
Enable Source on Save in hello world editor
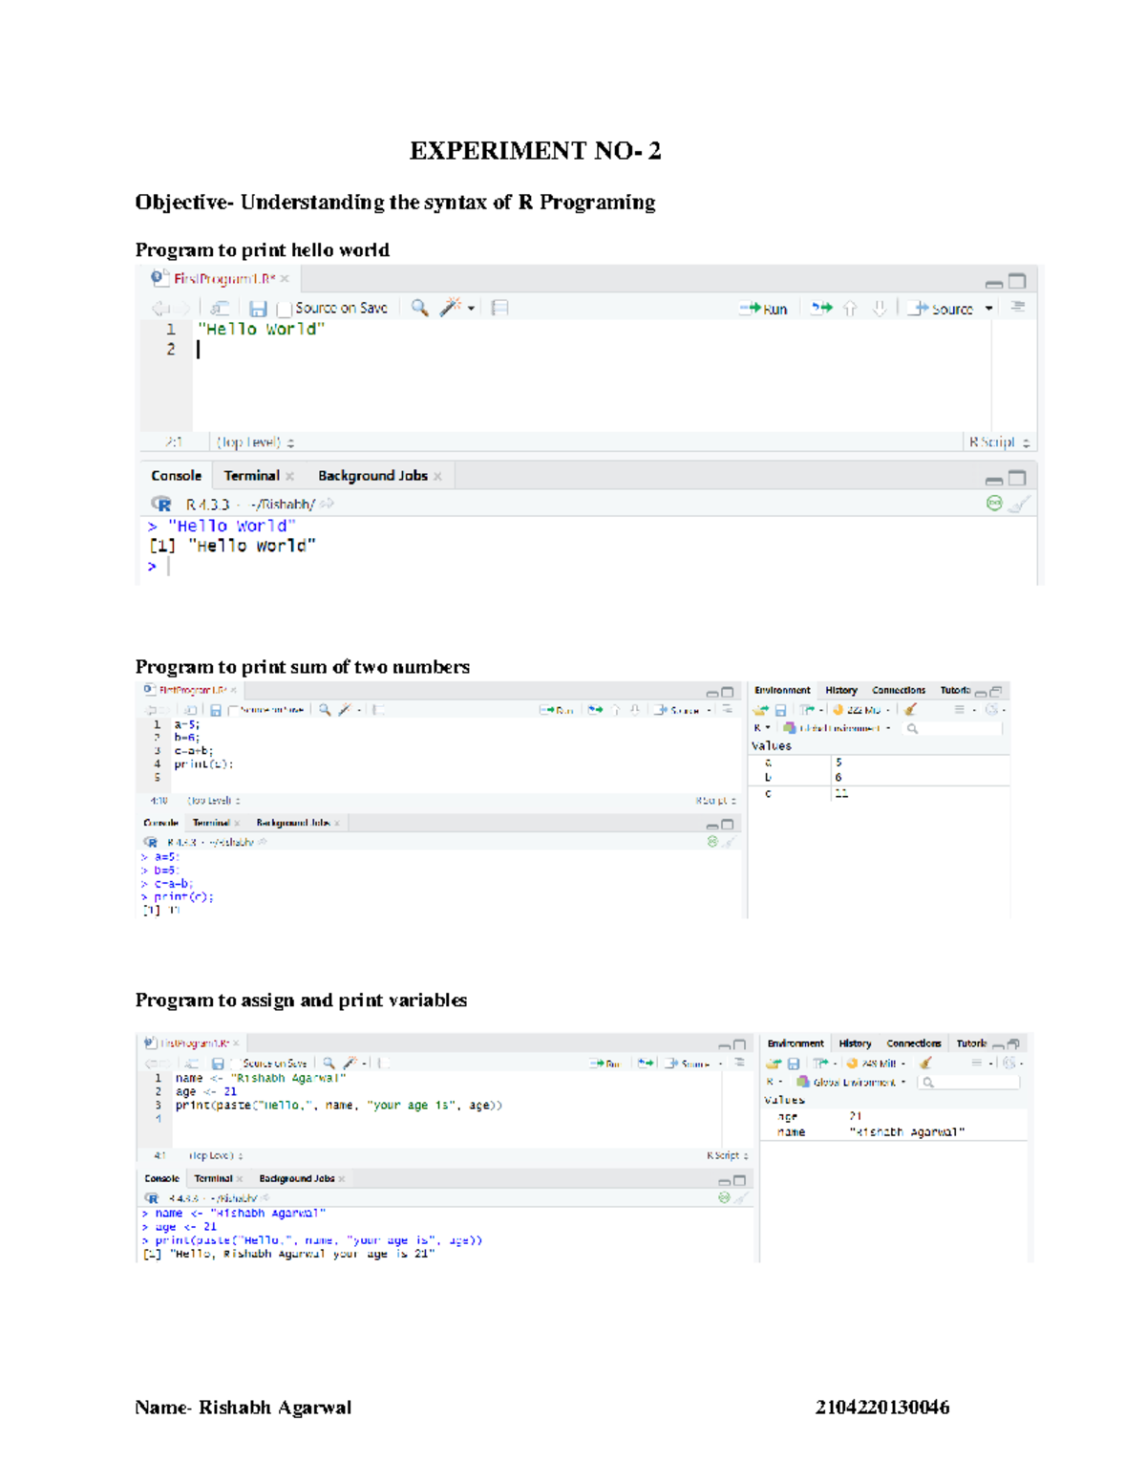tap(284, 309)
